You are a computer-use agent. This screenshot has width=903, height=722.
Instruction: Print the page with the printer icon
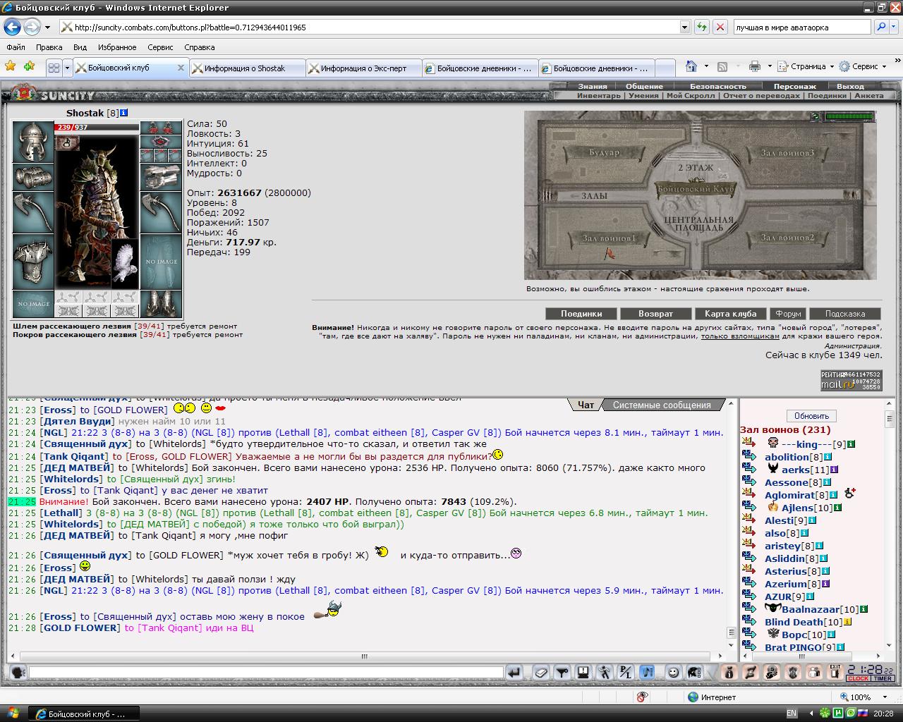tap(754, 66)
